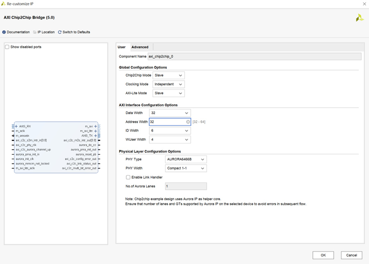369x264 pixels.
Task: Enable Show disabled ports checkbox
Action: coord(7,47)
